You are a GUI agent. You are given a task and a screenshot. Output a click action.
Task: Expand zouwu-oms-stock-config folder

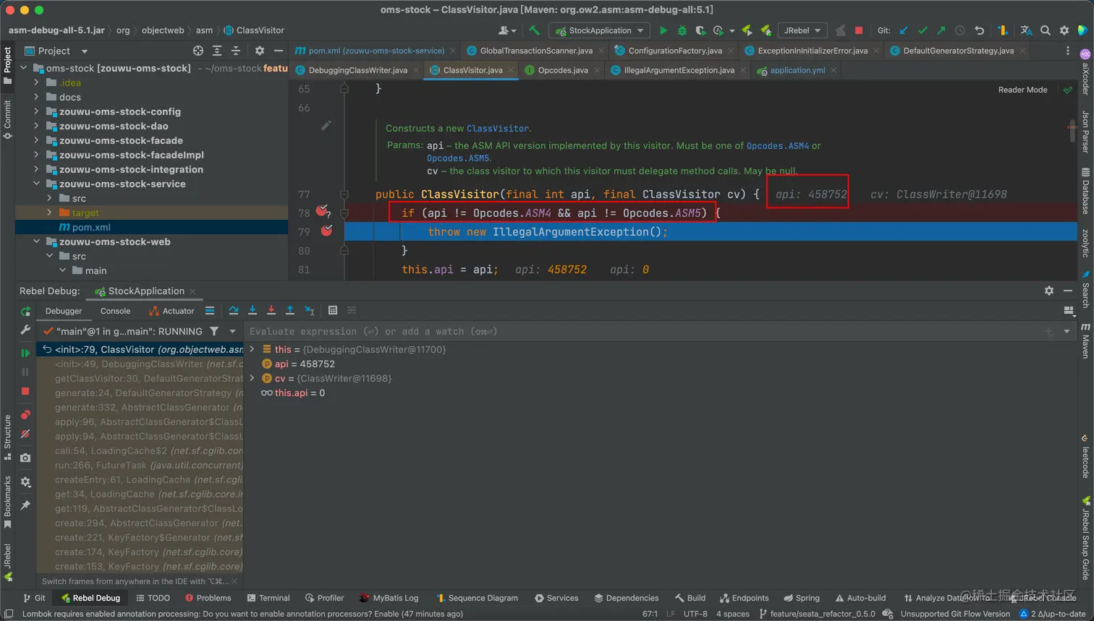pyautogui.click(x=37, y=111)
